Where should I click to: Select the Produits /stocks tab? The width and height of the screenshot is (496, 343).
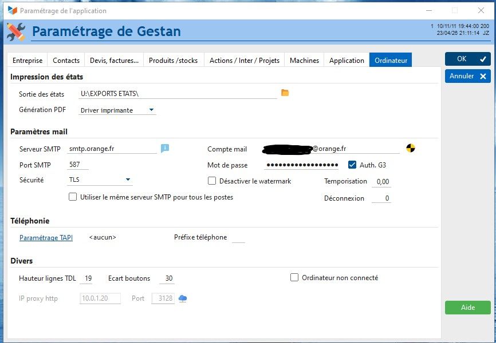tap(174, 59)
